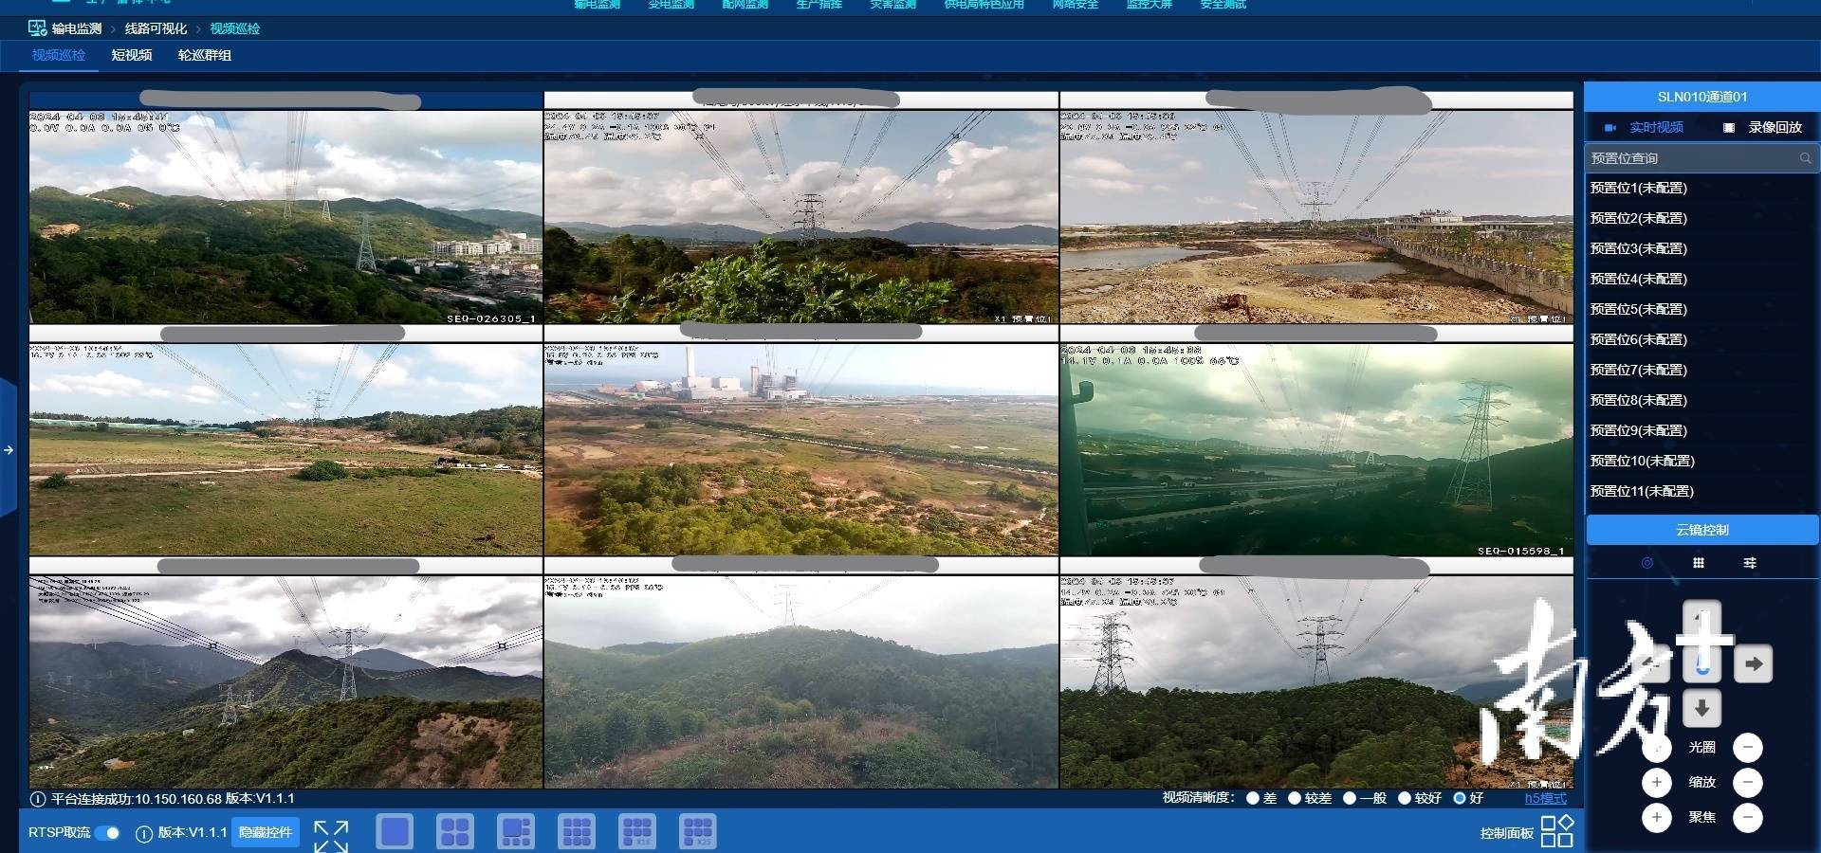Open the 轮巡群组 tab

click(x=205, y=55)
